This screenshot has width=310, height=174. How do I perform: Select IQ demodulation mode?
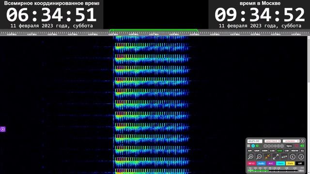tap(302, 151)
